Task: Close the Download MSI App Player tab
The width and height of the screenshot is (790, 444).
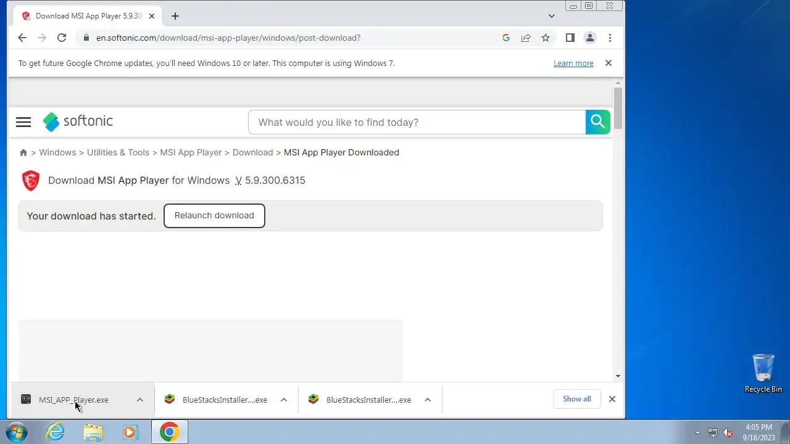Action: [152, 16]
